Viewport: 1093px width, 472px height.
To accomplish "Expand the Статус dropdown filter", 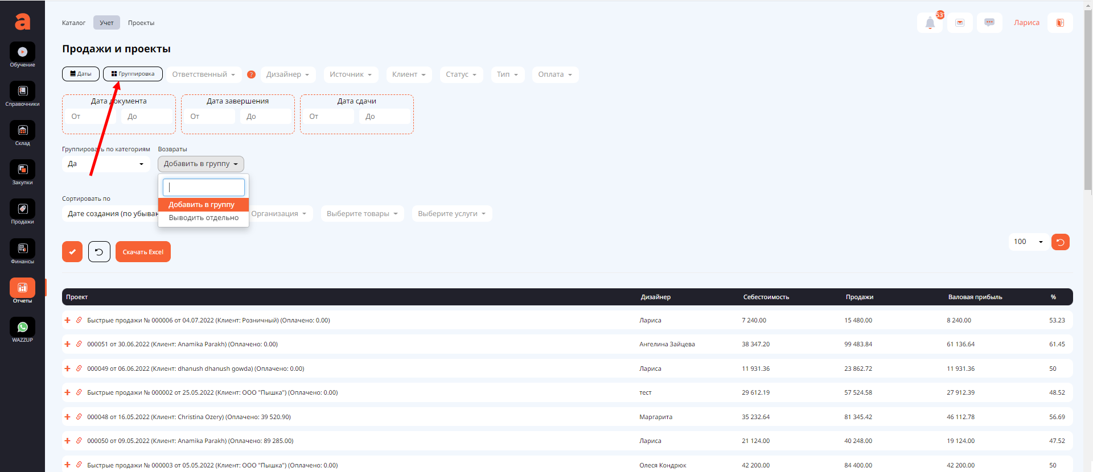I will [461, 74].
